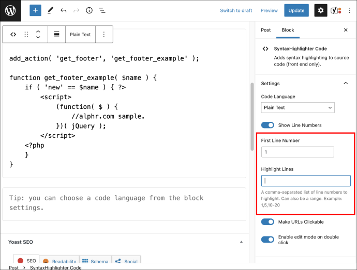Open the Yoast SEO sidebar icon

pyautogui.click(x=336, y=10)
